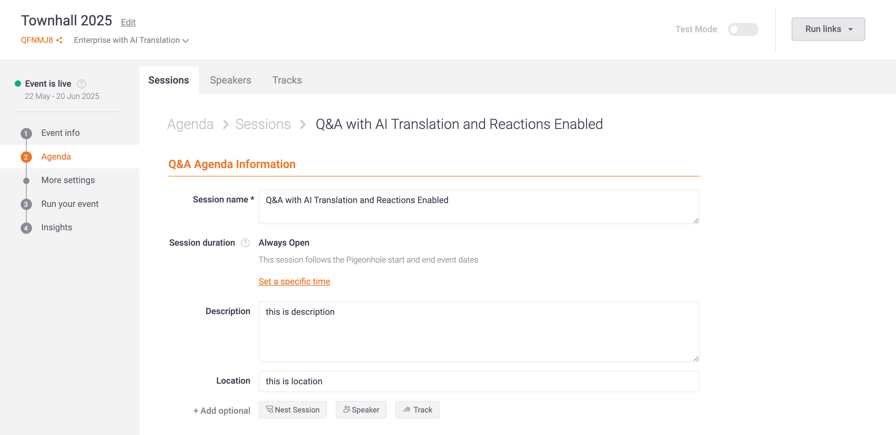This screenshot has width=896, height=435.
Task: Click the step 2 Agenda circle icon
Action: click(x=26, y=157)
